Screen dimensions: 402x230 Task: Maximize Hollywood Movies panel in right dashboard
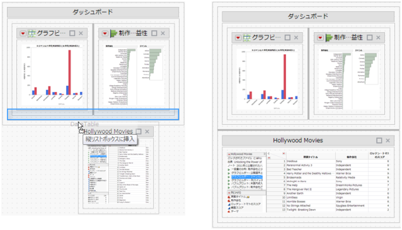[x=379, y=141]
